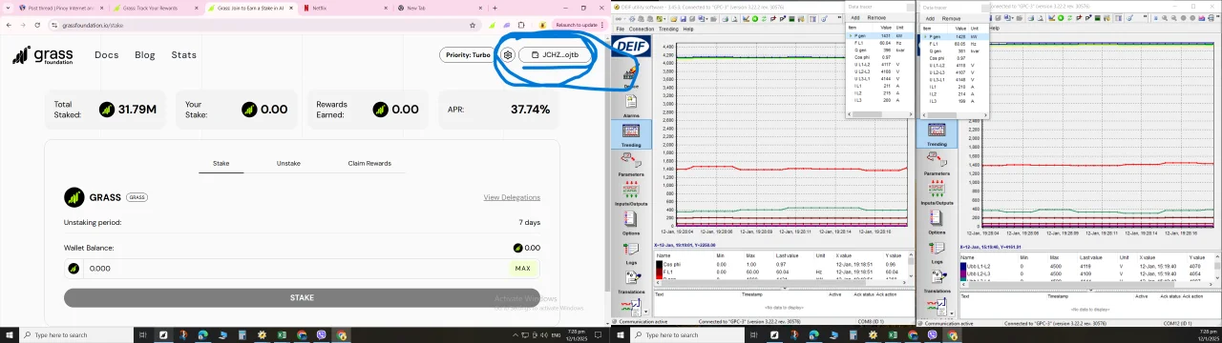Click Relaunch to update in Chrome
Viewport: 1222px width, 343px height.
point(577,25)
